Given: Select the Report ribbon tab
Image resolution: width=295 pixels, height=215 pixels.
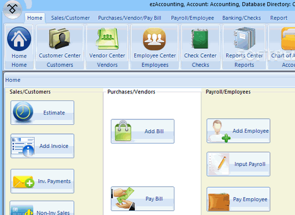Looking at the screenshot, I should [x=279, y=18].
